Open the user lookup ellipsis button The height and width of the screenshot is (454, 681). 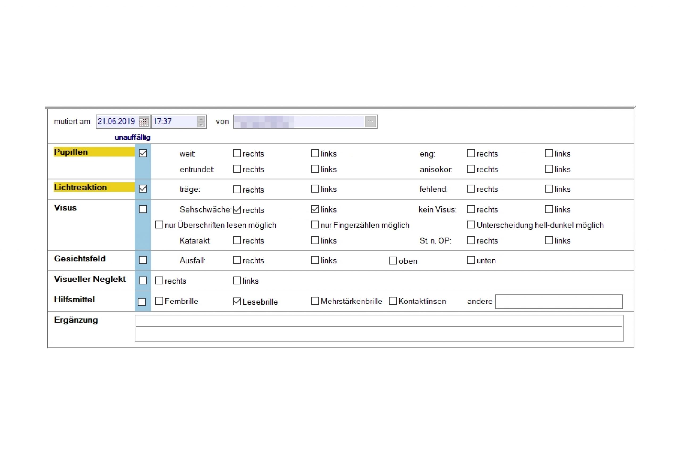(x=370, y=122)
